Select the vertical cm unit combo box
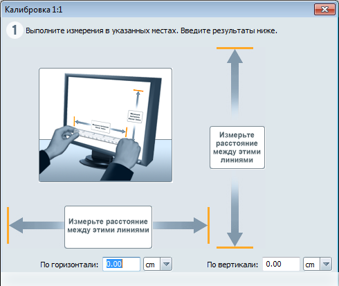The height and width of the screenshot is (286, 339). (318, 264)
